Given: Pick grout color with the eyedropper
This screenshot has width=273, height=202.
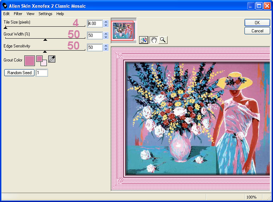Looking at the screenshot, I should tap(52, 59).
